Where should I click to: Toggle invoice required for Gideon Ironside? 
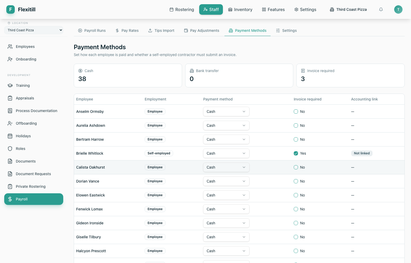296,223
